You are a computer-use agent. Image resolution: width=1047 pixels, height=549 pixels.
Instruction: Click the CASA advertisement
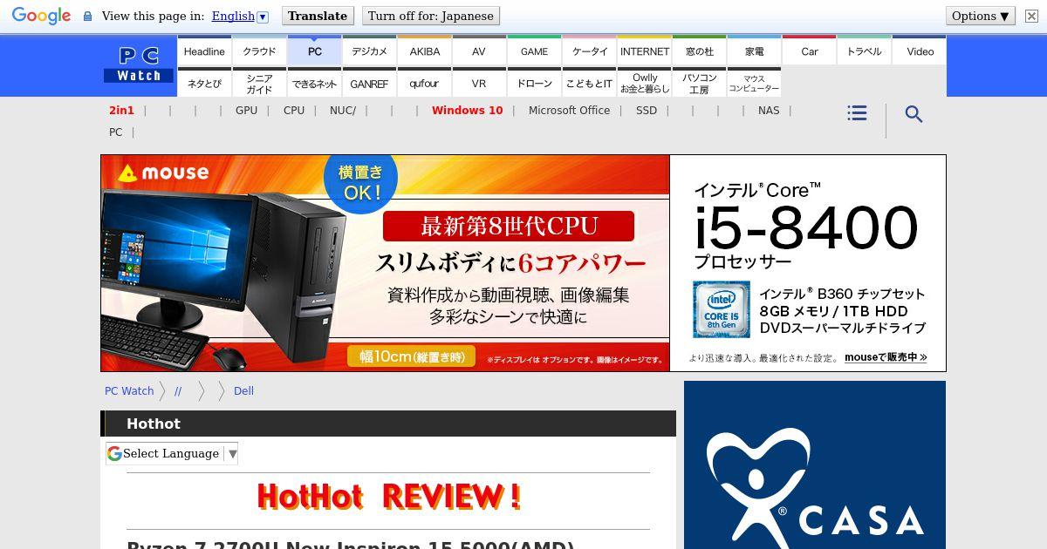(x=815, y=464)
